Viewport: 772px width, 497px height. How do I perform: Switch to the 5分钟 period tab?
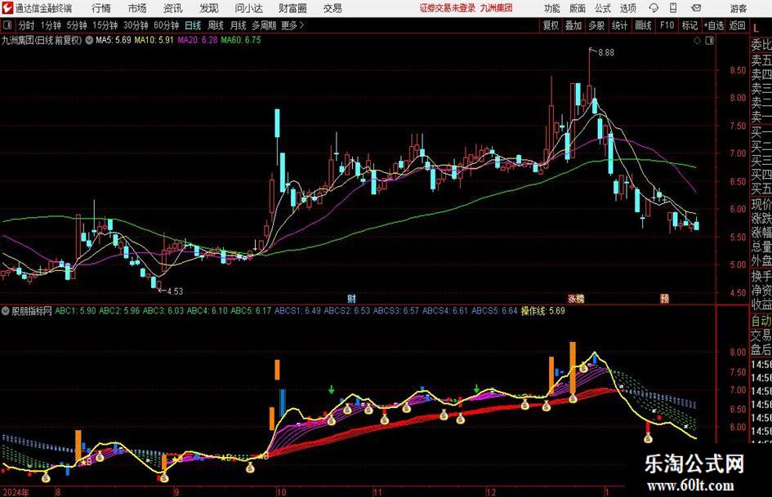pyautogui.click(x=76, y=25)
